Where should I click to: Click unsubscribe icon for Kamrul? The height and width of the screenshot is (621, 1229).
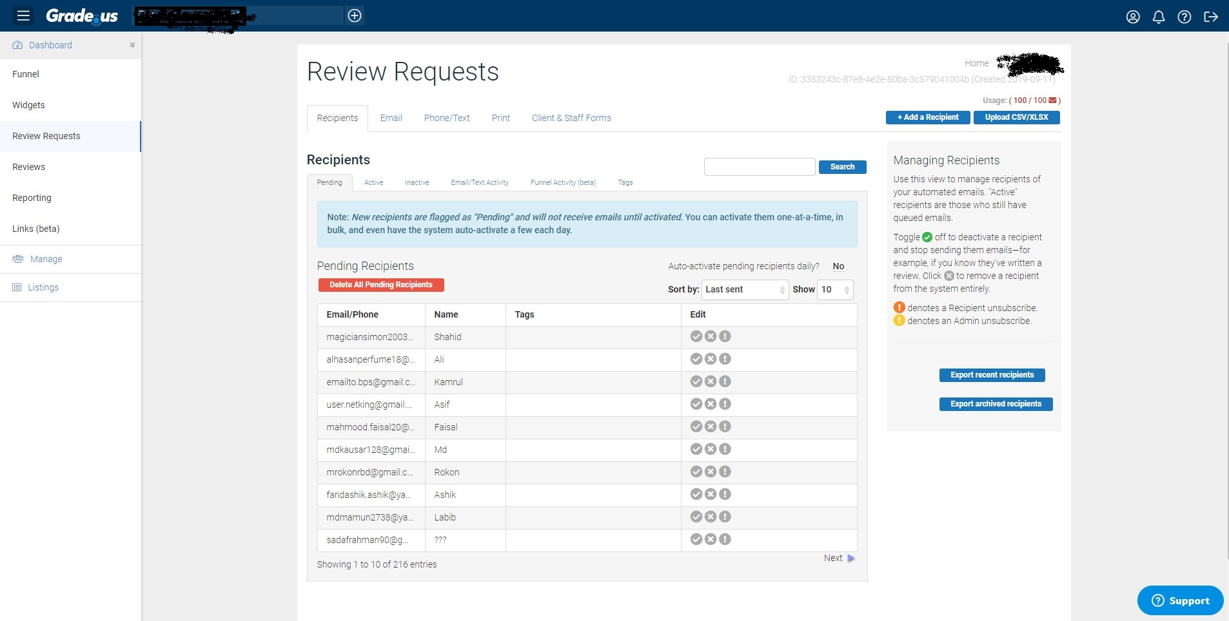pyautogui.click(x=725, y=381)
